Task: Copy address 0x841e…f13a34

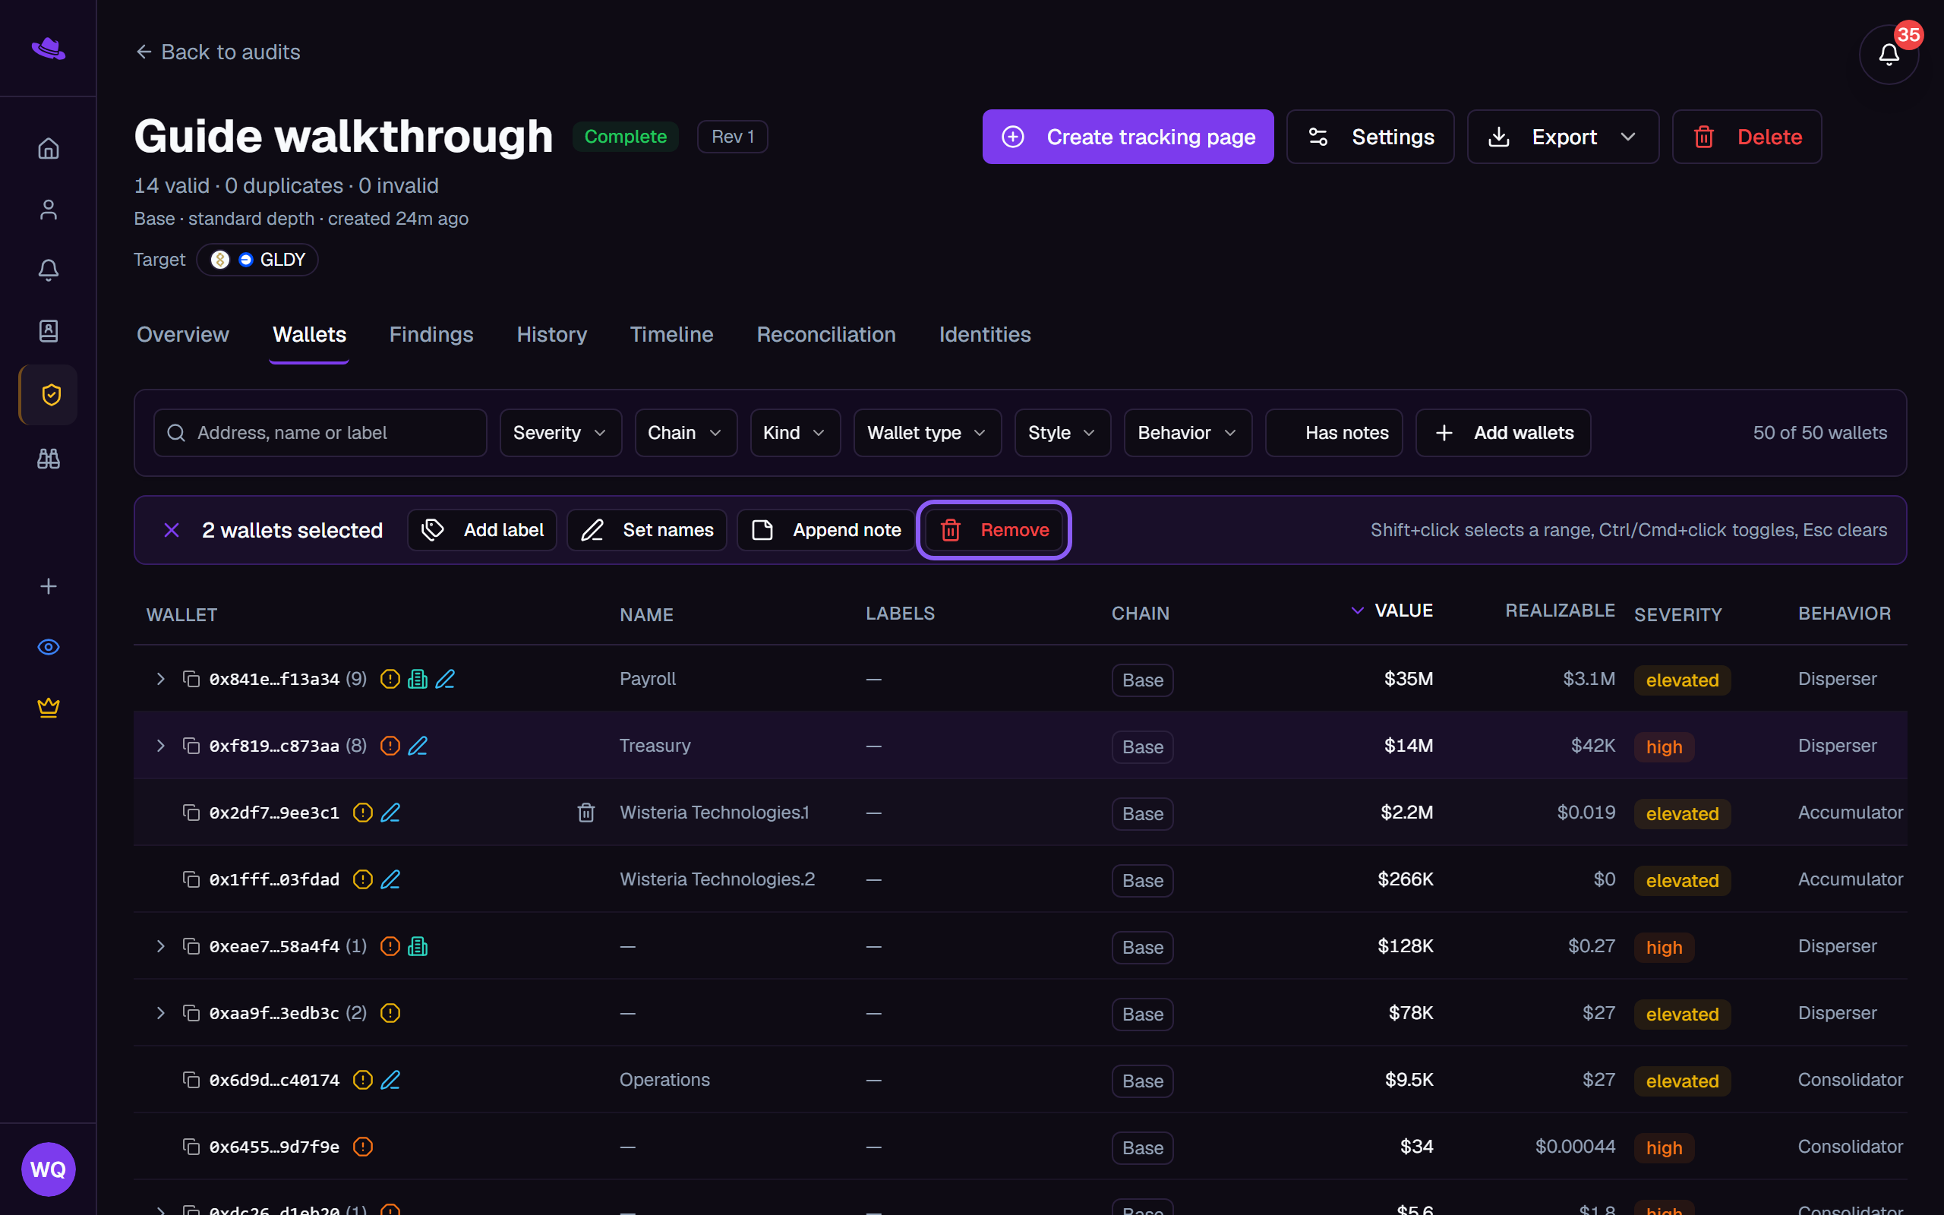Action: coord(191,679)
